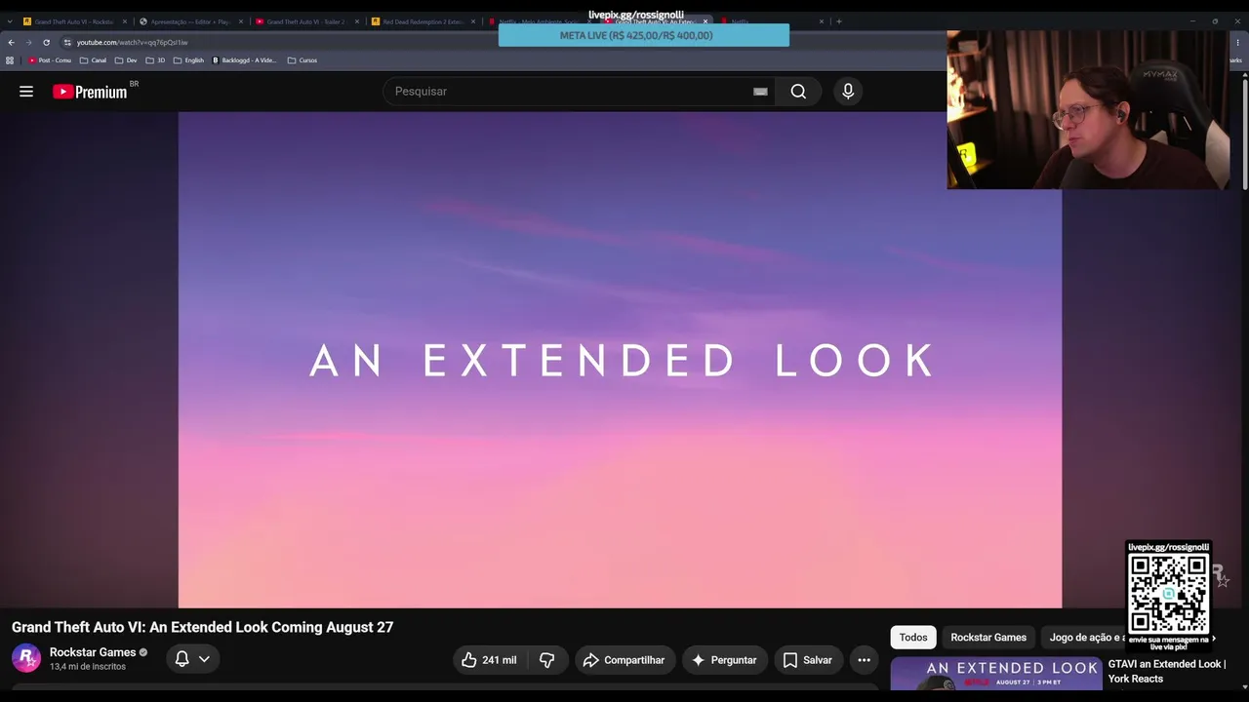Open the browser apps grid shortcut
The width and height of the screenshot is (1249, 702).
10,60
